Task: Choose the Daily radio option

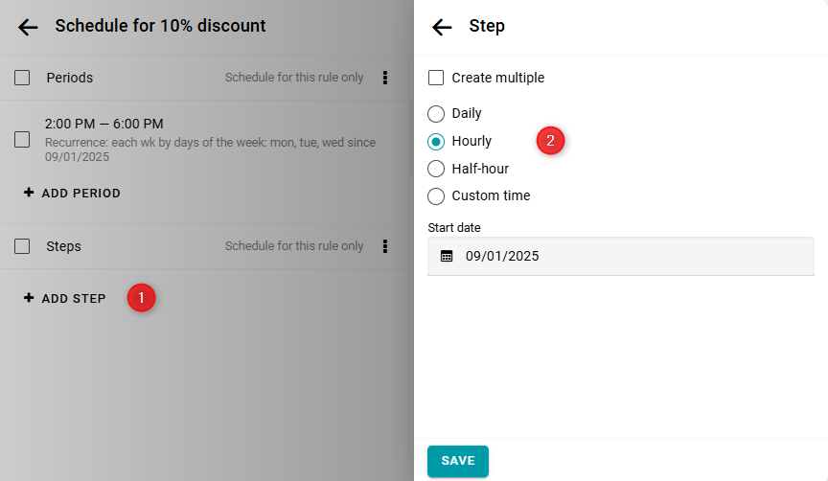Action: tap(436, 113)
